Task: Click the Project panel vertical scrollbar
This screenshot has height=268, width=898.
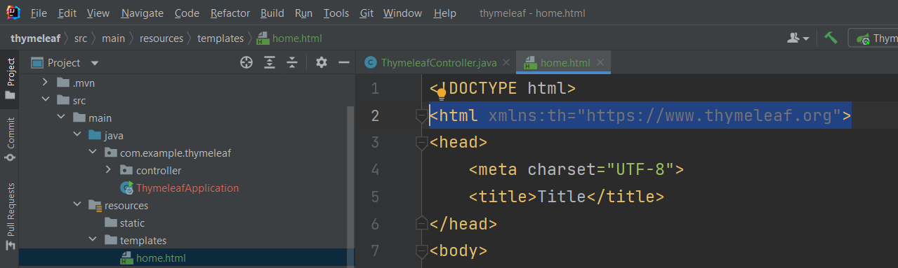Action: pyautogui.click(x=351, y=186)
